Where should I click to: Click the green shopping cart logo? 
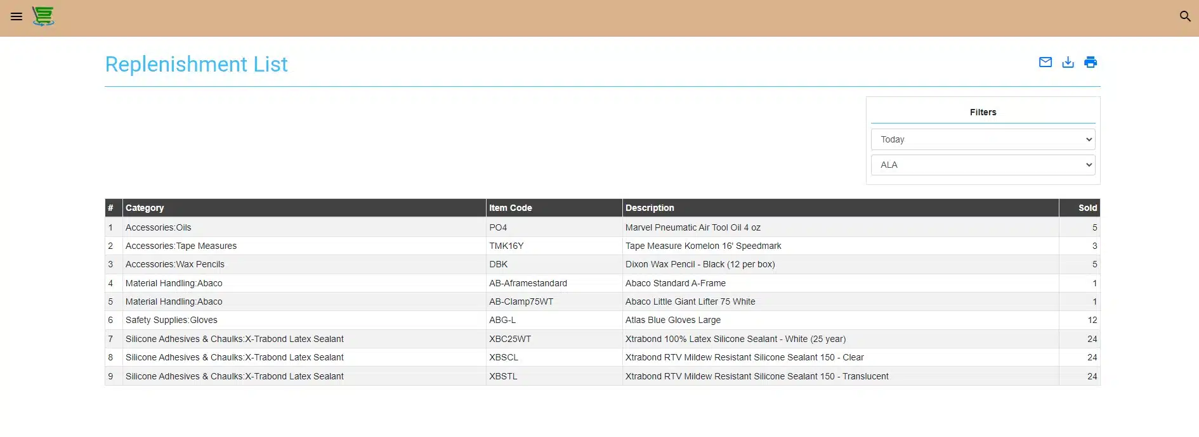[43, 16]
